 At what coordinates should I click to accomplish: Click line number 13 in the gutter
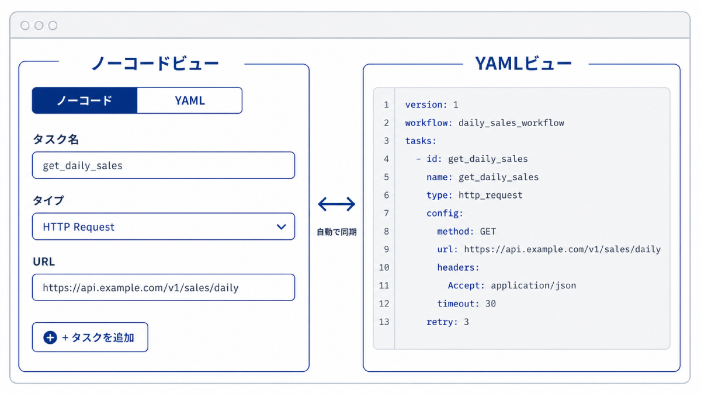(384, 322)
